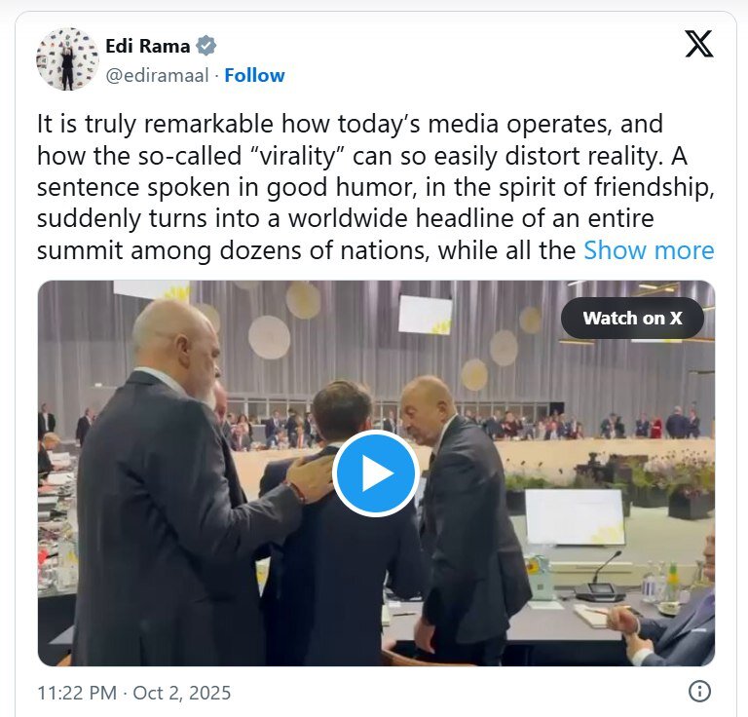Play the embedded video

click(376, 473)
